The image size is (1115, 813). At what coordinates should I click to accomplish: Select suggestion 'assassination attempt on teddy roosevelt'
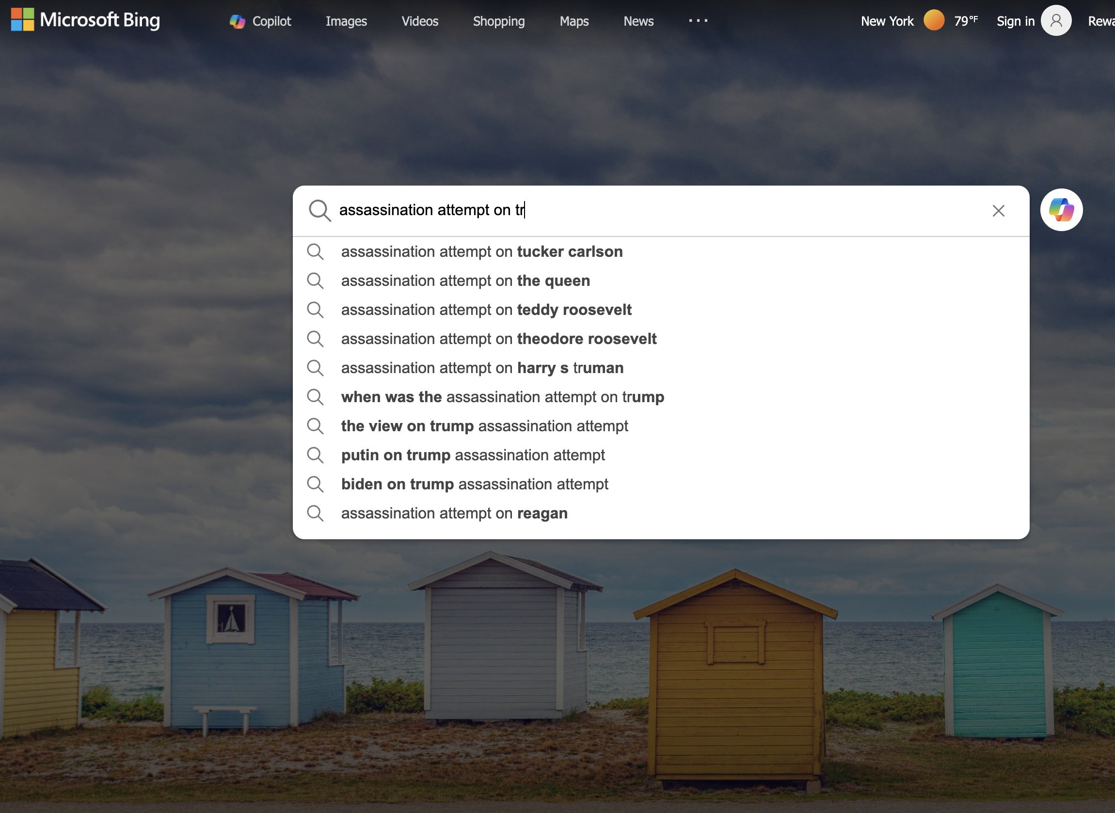661,310
